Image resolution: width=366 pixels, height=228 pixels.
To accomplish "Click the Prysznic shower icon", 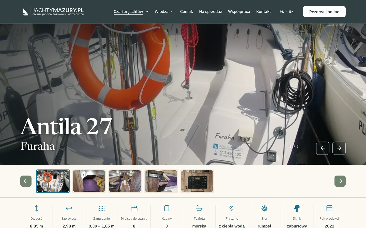I will coord(232,208).
